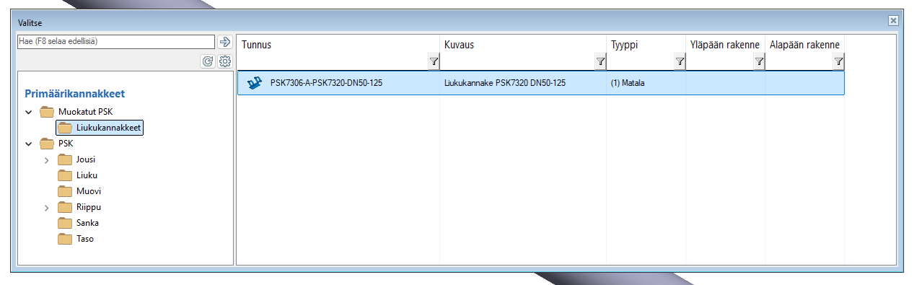The height and width of the screenshot is (285, 914).
Task: Expand the Riippu tree node
Action: click(x=47, y=207)
